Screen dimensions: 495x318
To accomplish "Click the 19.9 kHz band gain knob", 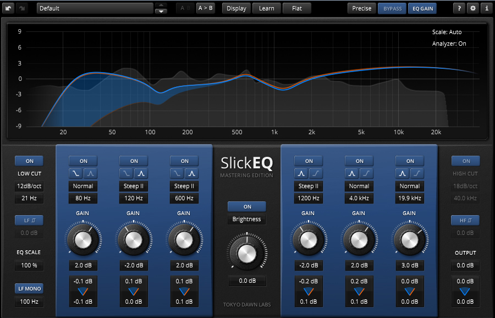I will (x=409, y=240).
